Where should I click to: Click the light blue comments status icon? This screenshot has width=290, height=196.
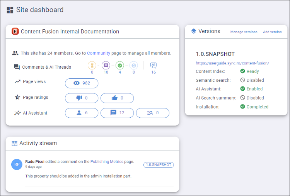[134, 66]
